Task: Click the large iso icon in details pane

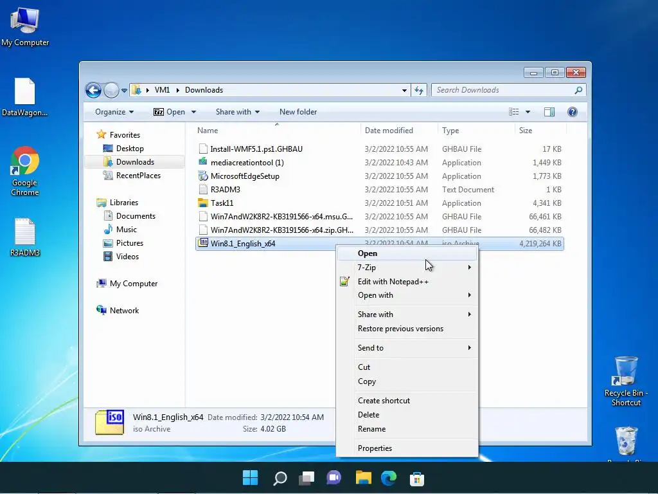Action: pyautogui.click(x=109, y=422)
